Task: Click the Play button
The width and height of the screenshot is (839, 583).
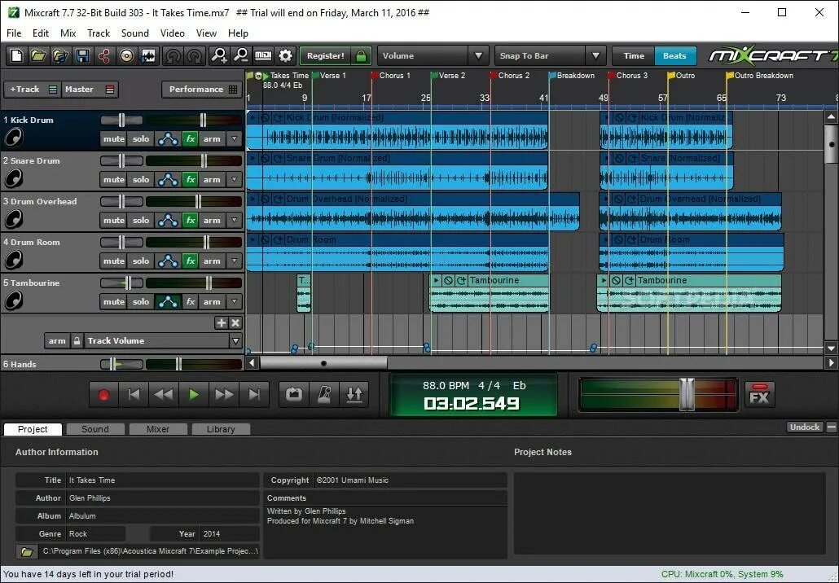Action: 194,395
